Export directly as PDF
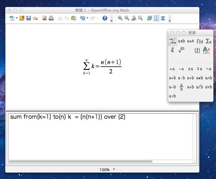 [44, 18]
